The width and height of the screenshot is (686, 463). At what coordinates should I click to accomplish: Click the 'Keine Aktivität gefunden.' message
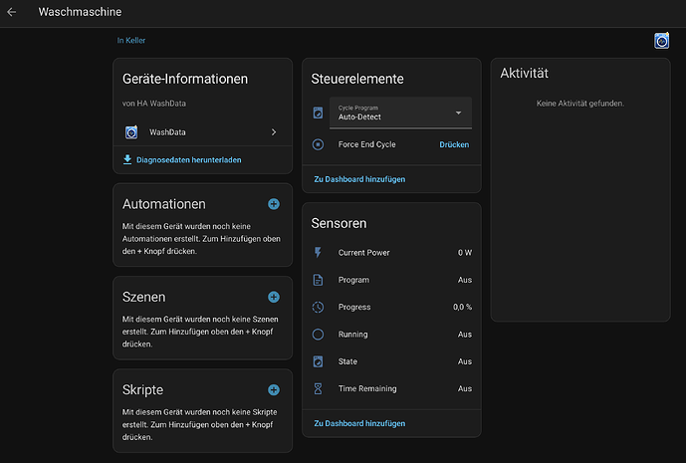tap(580, 104)
